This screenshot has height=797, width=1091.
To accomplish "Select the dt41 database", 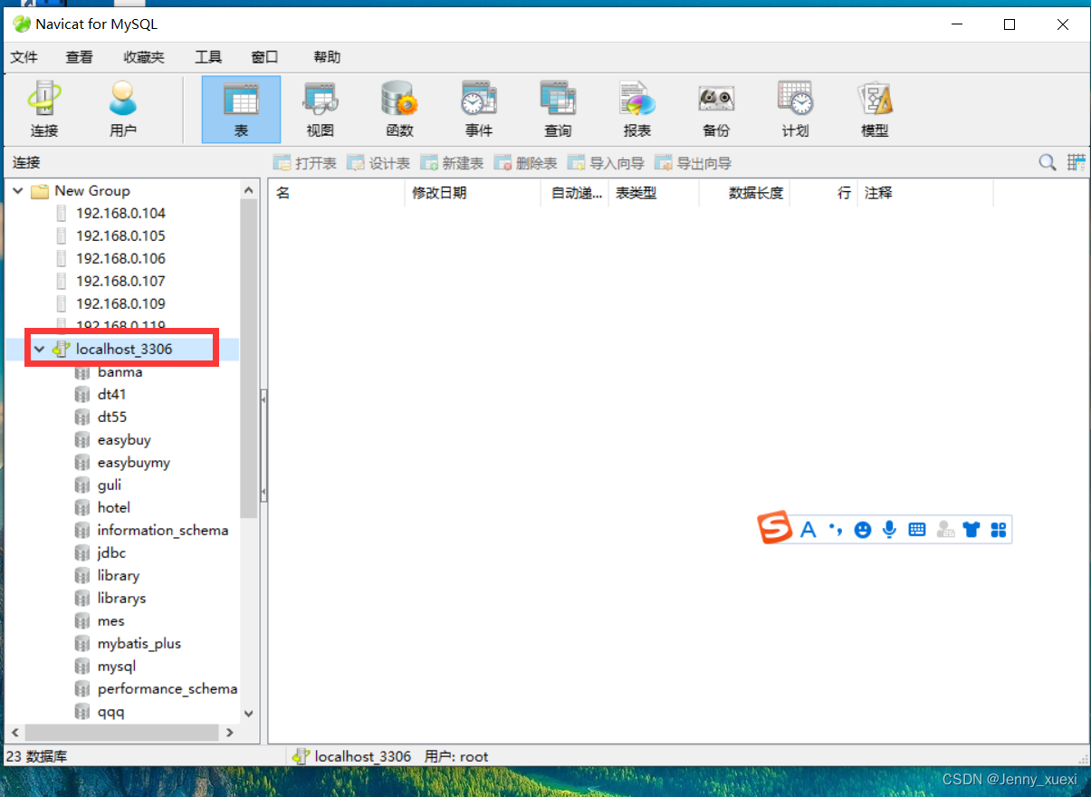I will pyautogui.click(x=112, y=394).
